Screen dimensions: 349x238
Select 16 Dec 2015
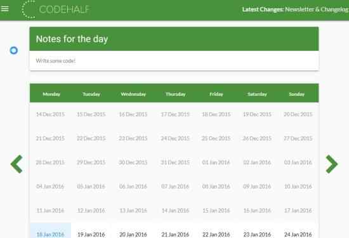coord(133,114)
